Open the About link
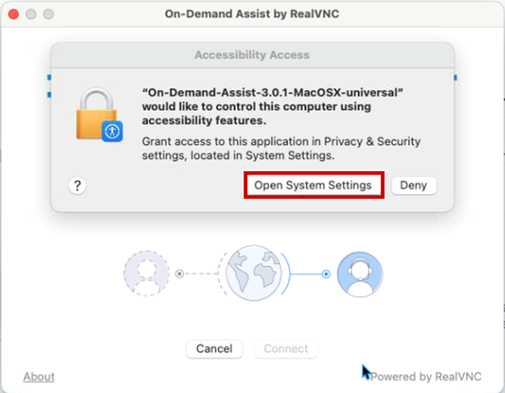The height and width of the screenshot is (393, 505). pos(39,377)
